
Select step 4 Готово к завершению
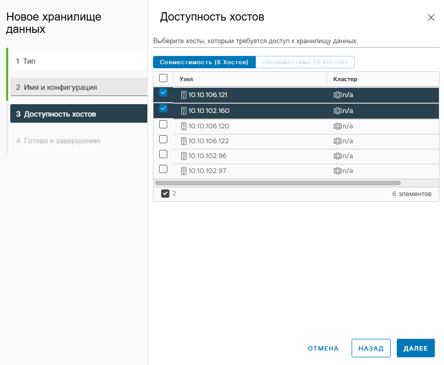click(x=79, y=141)
